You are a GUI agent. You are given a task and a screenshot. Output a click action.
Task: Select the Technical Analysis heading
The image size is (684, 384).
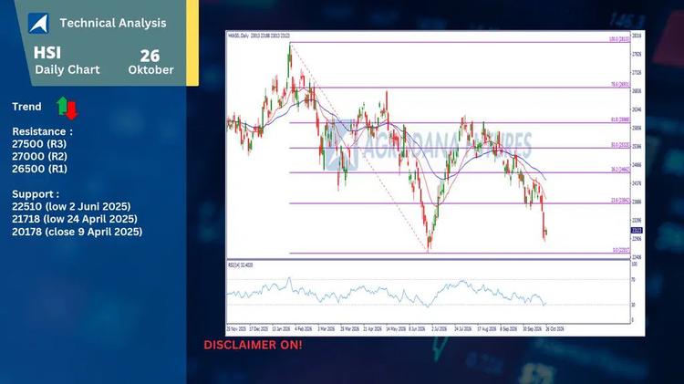point(113,23)
